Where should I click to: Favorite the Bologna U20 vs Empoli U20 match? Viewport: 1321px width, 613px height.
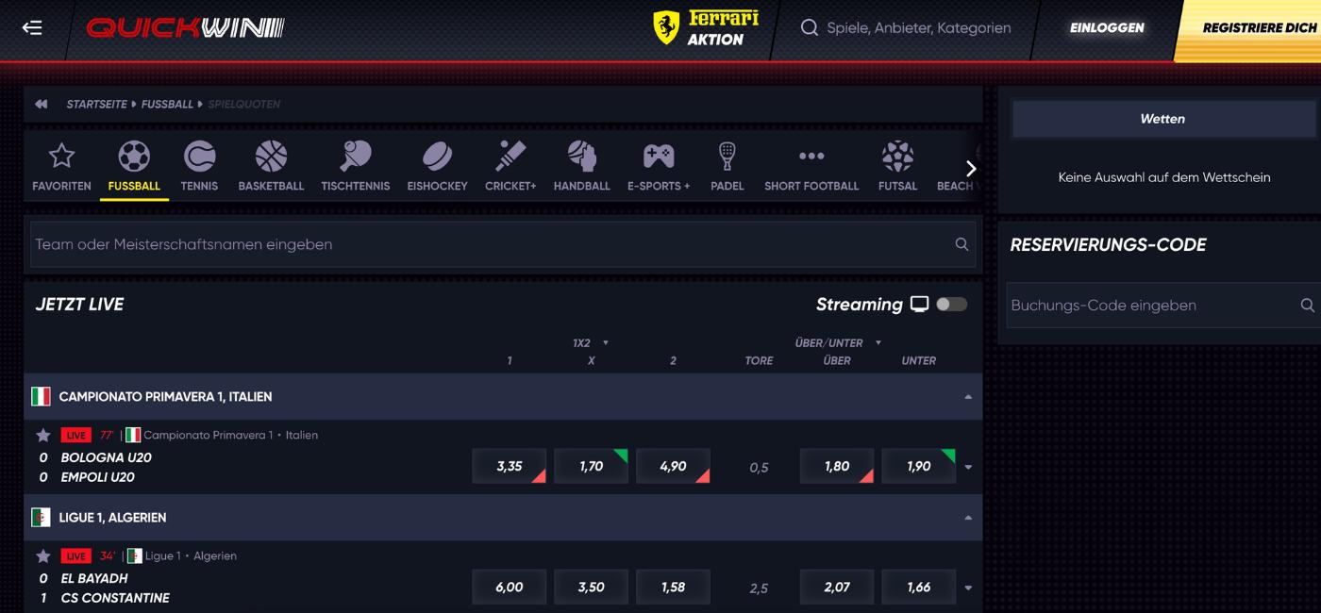[x=42, y=435]
